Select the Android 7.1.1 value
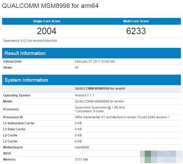Viewport: 183px width, 164px height. coord(84,95)
